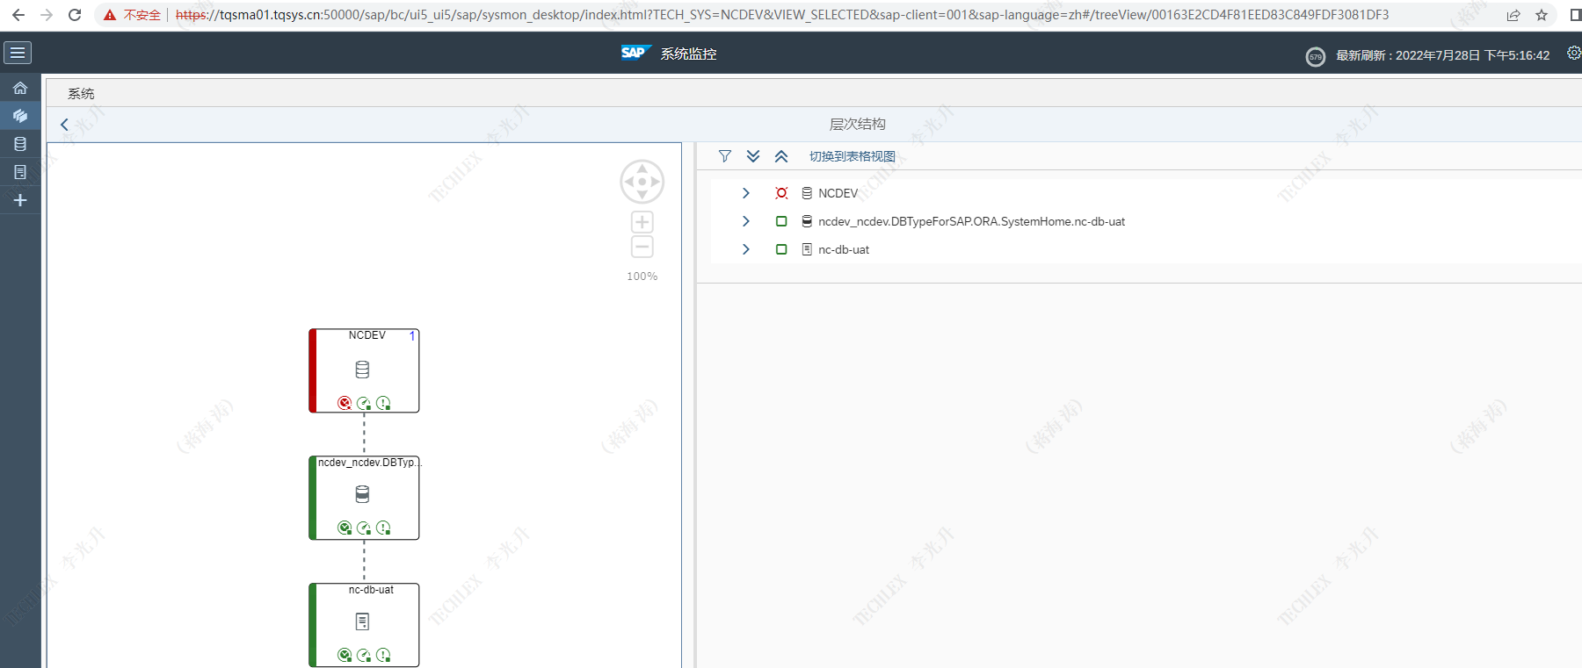Click the 系统监控 title
Image resolution: width=1582 pixels, height=668 pixels.
688,54
